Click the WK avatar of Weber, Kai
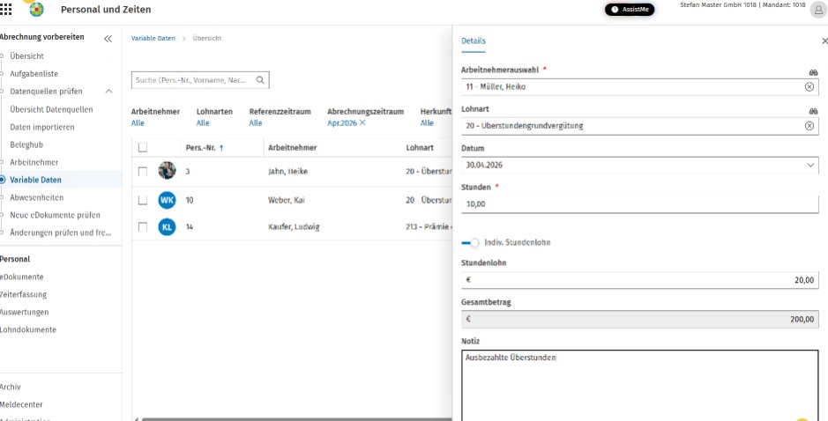This screenshot has height=421, width=828. 167,201
